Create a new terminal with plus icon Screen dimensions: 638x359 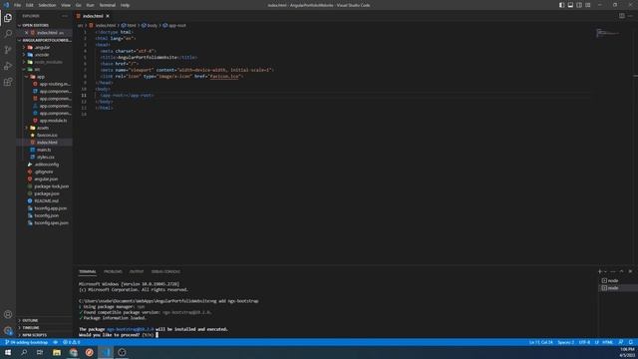click(x=600, y=271)
